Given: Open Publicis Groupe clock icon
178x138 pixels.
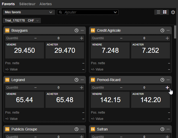Looking at the screenshot, I should tap(77, 129).
